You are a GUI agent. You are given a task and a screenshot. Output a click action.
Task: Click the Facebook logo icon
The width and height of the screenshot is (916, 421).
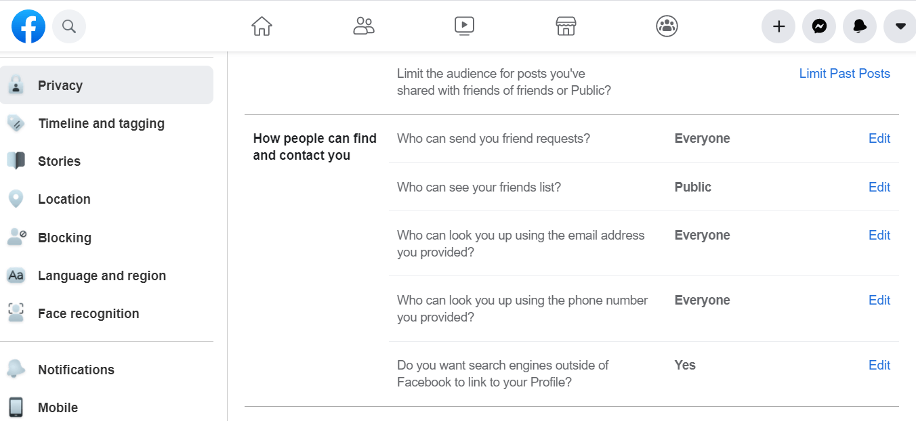coord(28,26)
